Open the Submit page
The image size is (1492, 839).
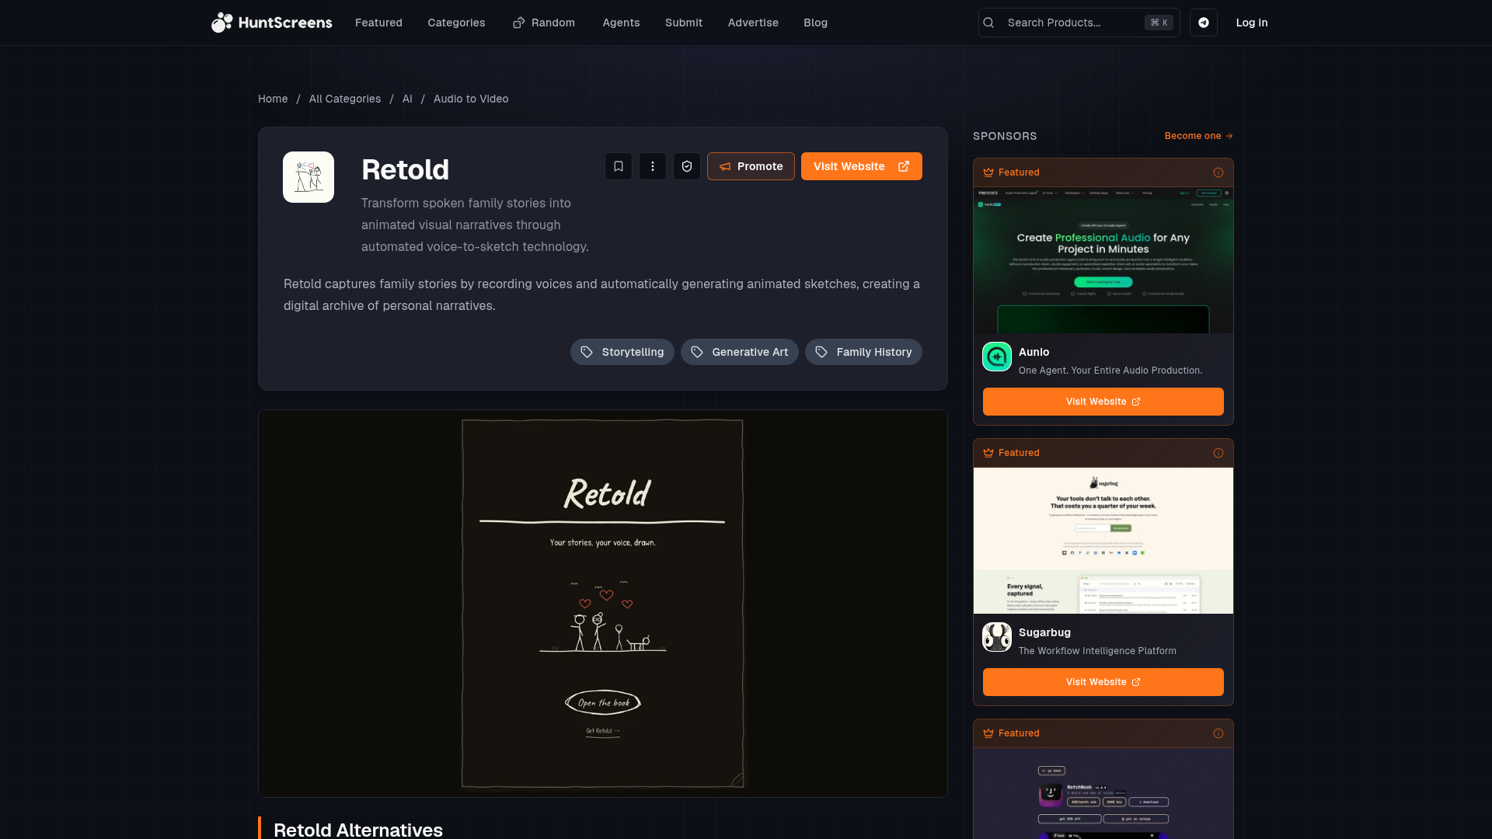684,23
